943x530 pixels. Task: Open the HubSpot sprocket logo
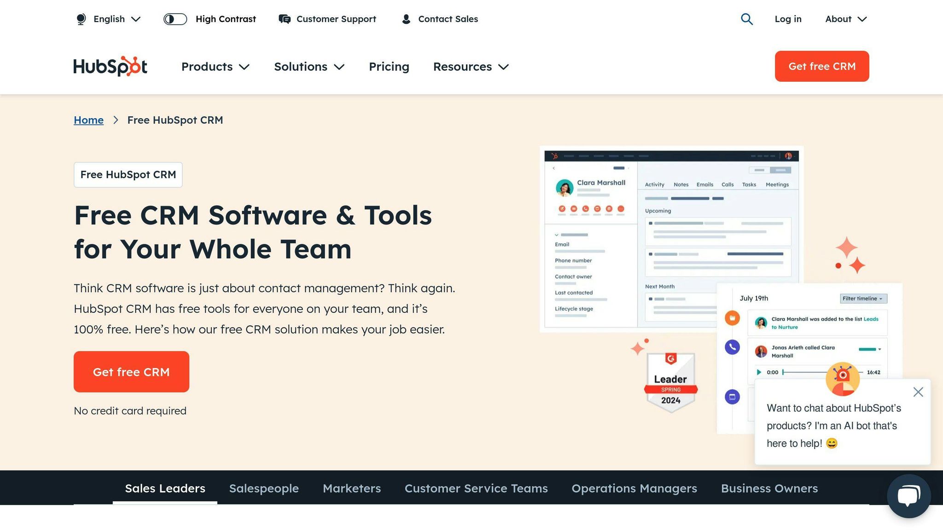[110, 66]
